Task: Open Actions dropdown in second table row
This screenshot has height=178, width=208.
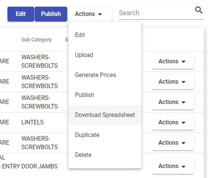Action: 173,82
